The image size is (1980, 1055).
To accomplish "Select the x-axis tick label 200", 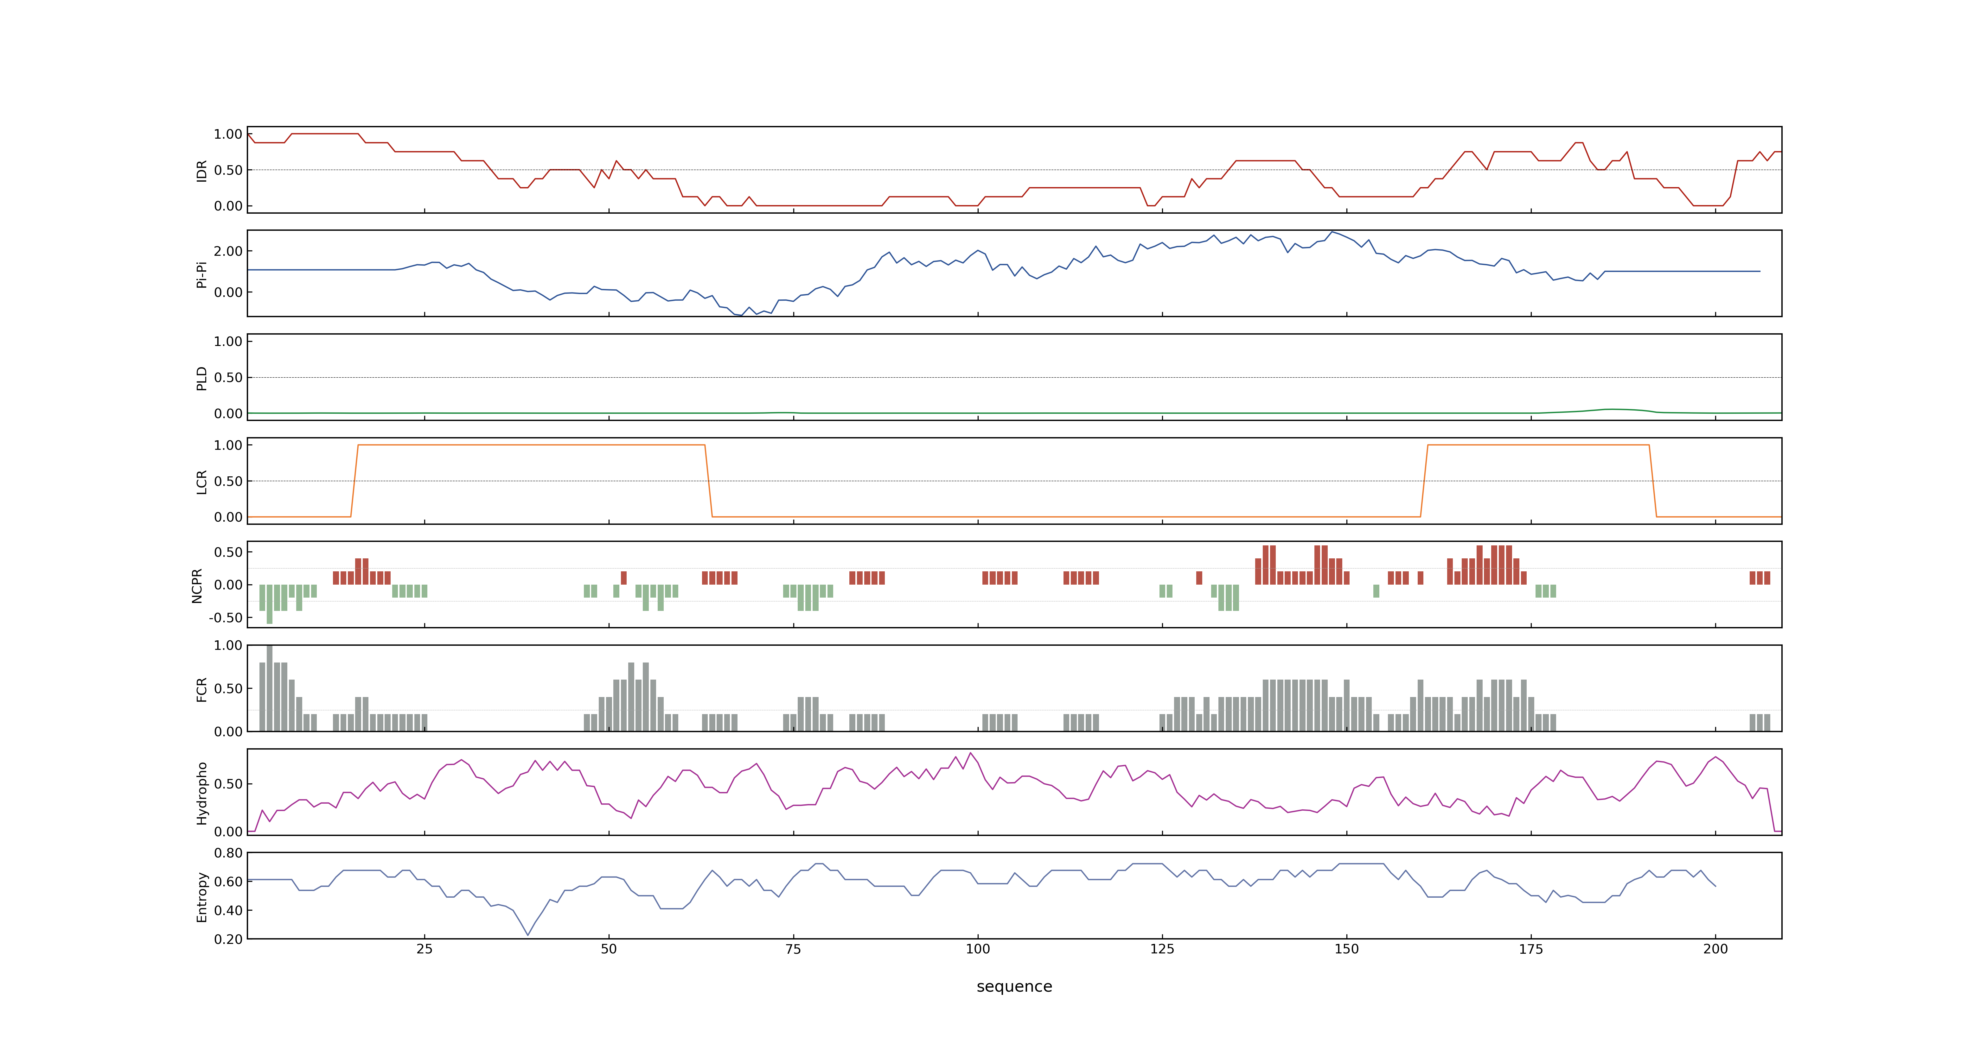I will (x=1715, y=949).
